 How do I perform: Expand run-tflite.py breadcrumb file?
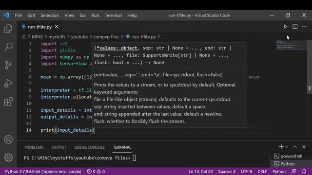[x=141, y=37]
